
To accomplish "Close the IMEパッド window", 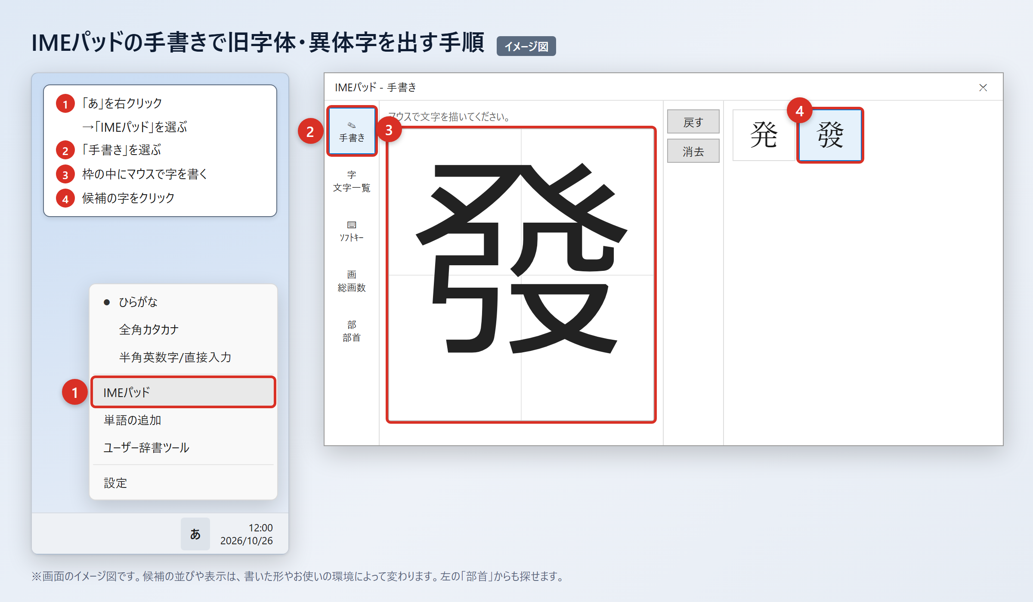I will click(983, 87).
